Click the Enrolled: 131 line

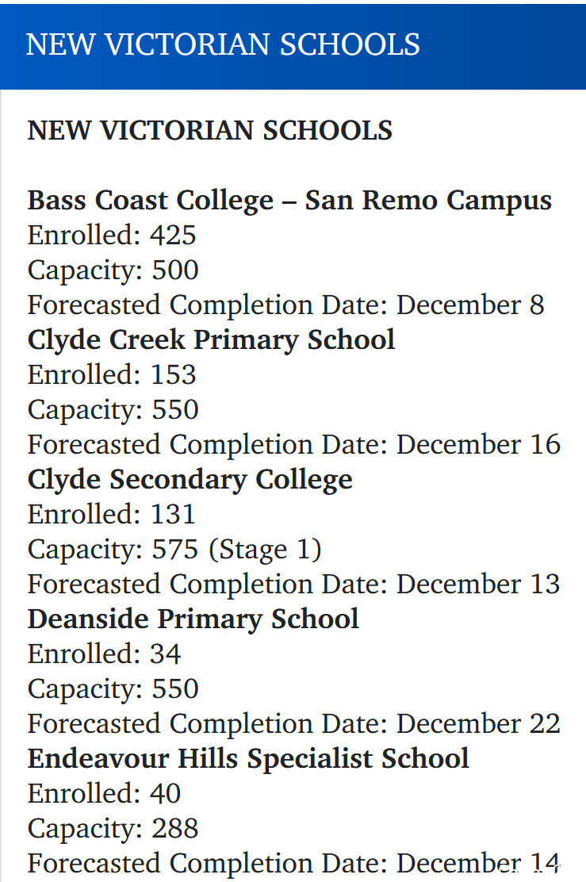tap(111, 514)
